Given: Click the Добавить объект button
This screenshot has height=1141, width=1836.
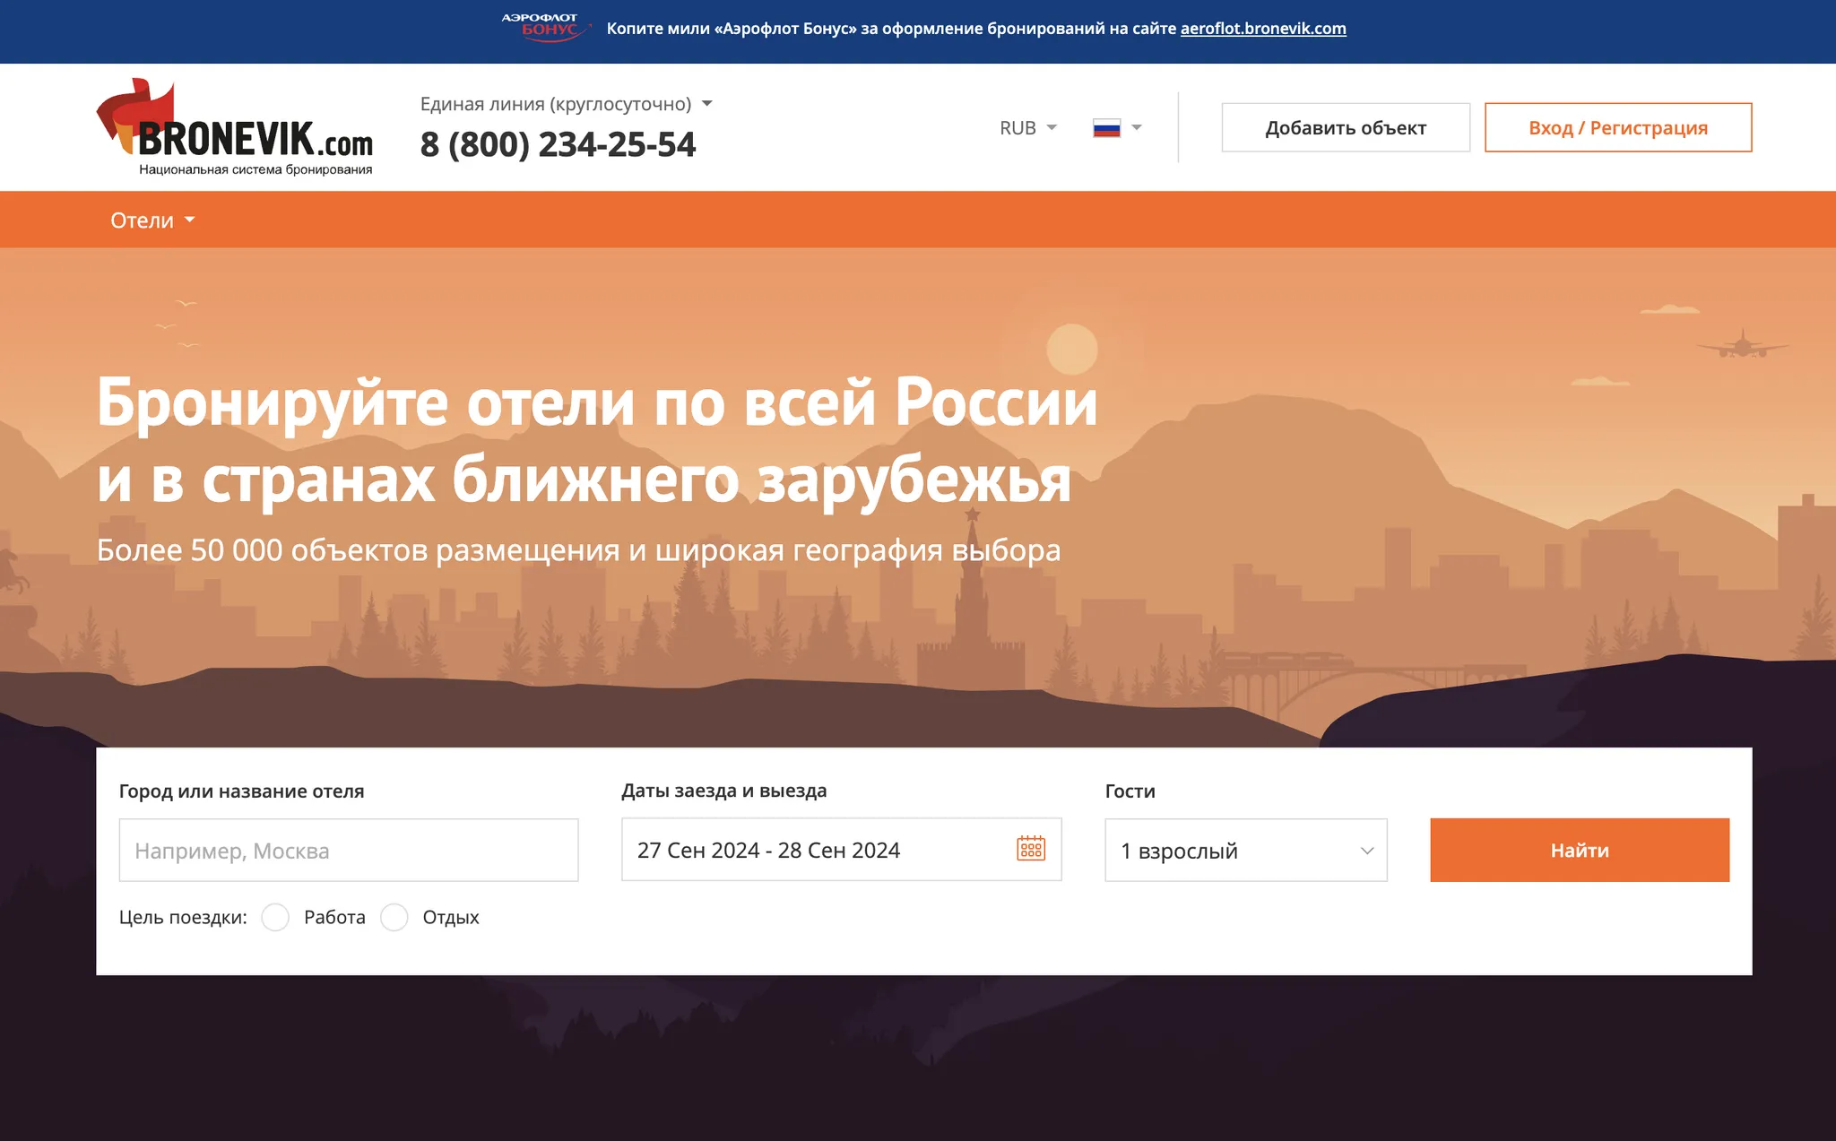Looking at the screenshot, I should click(1346, 127).
